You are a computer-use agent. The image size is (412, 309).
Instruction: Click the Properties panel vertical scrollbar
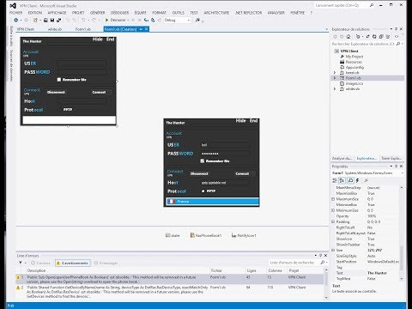(x=402, y=233)
